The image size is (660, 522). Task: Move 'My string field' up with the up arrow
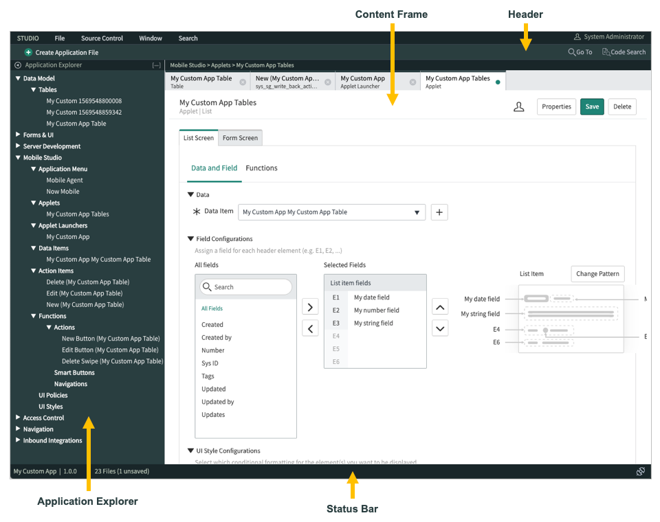click(x=440, y=307)
